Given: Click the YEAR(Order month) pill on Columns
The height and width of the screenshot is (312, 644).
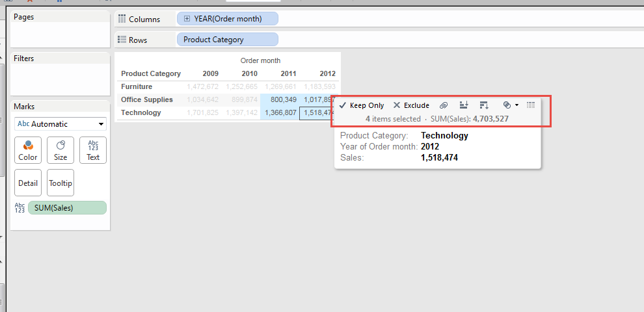Looking at the screenshot, I should click(228, 18).
